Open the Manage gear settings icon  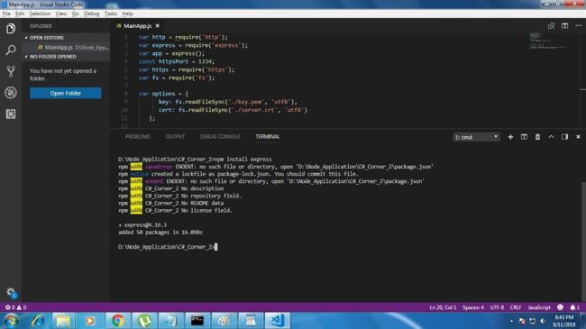pyautogui.click(x=11, y=292)
